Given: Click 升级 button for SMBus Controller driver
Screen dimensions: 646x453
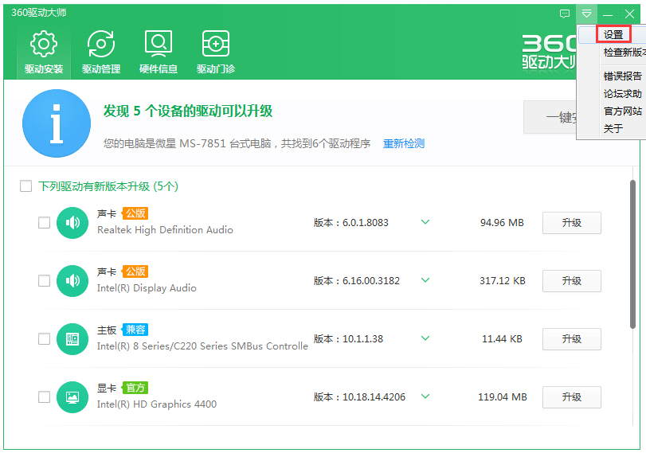Looking at the screenshot, I should [x=571, y=339].
